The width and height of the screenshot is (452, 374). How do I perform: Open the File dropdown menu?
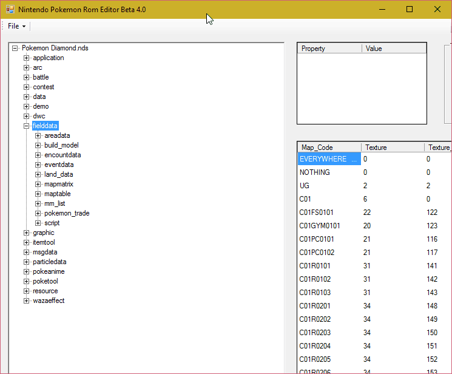click(17, 26)
